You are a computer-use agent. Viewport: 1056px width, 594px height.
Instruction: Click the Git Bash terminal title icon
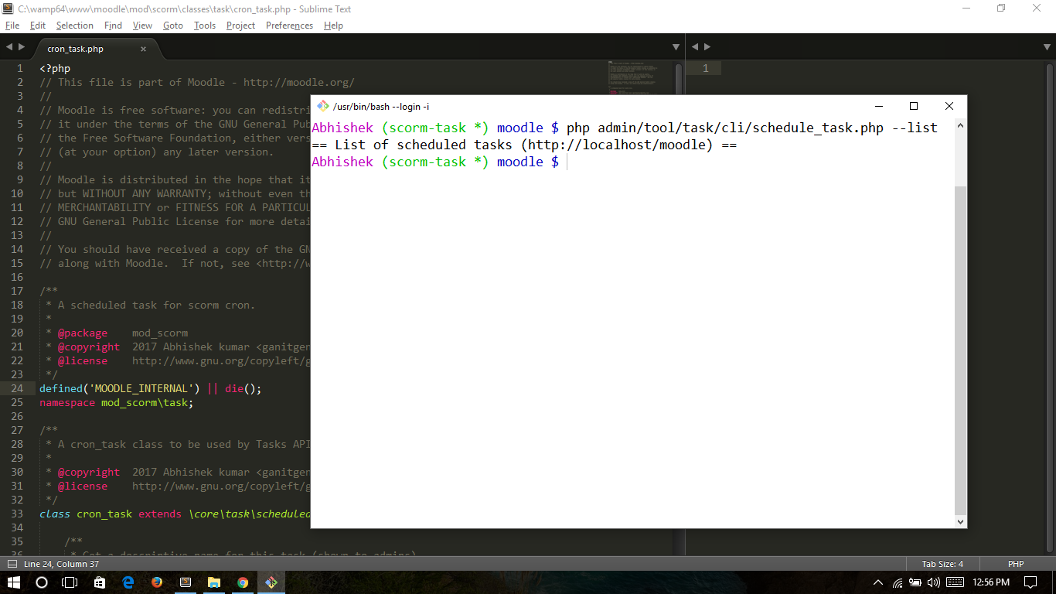[323, 106]
